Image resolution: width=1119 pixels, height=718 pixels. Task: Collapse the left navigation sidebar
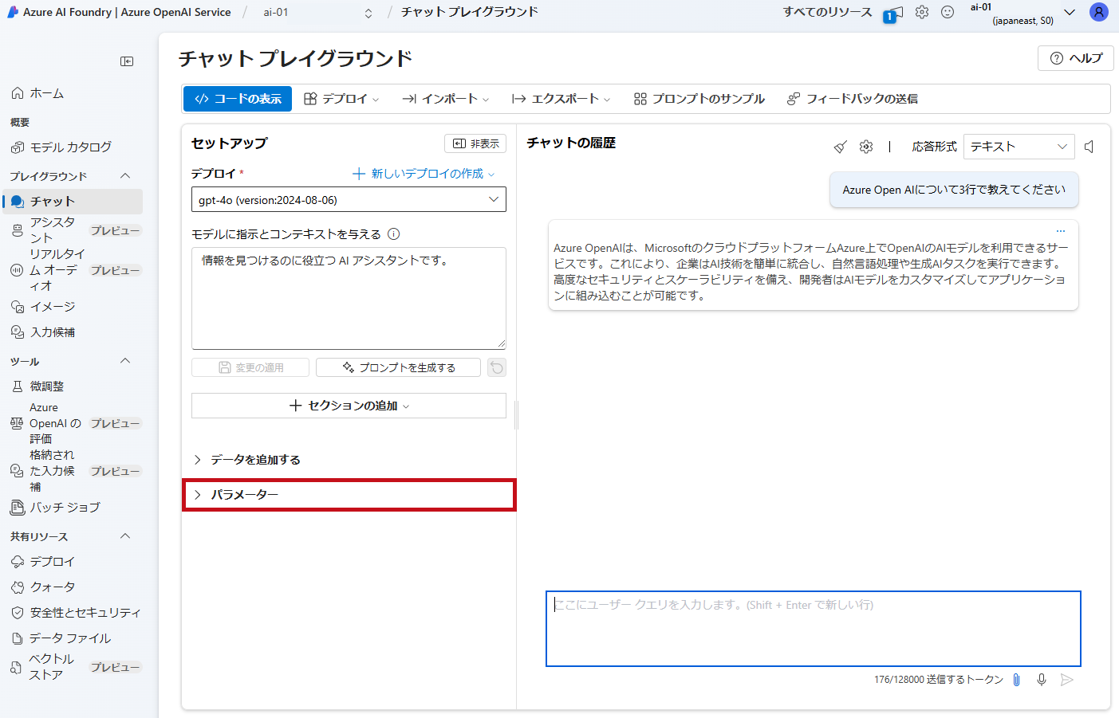127,61
